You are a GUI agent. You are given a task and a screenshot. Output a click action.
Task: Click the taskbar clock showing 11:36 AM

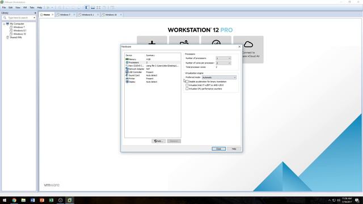click(347, 200)
